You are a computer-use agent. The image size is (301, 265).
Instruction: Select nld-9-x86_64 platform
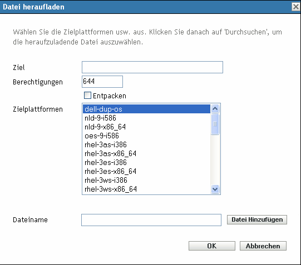(x=147, y=127)
